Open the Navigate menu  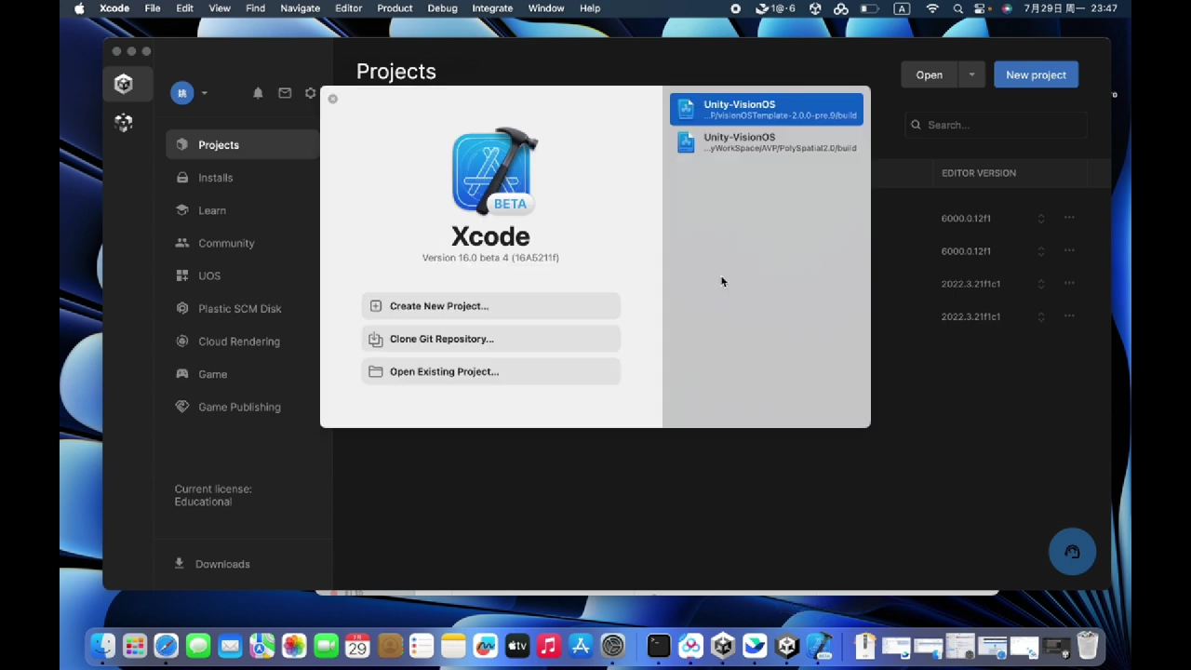pyautogui.click(x=300, y=8)
